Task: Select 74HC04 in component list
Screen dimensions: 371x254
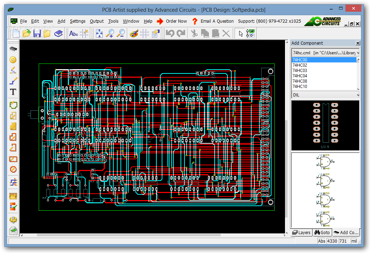Action: click(x=324, y=76)
